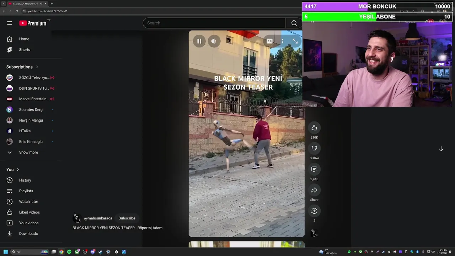The image size is (455, 256).
Task: Open the system tray volume icon
Action: 433,252
